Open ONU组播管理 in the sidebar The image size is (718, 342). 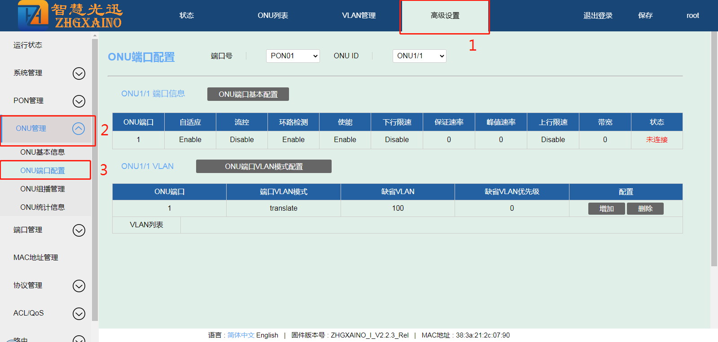click(x=43, y=189)
